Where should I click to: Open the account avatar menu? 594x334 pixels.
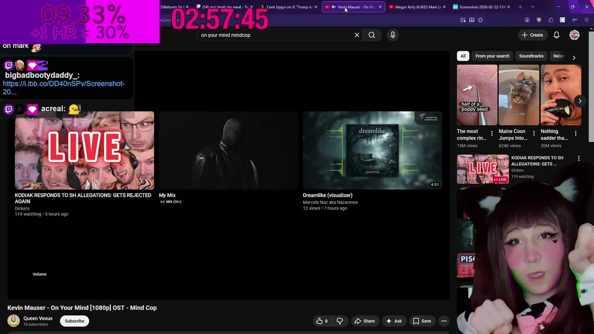pyautogui.click(x=575, y=35)
